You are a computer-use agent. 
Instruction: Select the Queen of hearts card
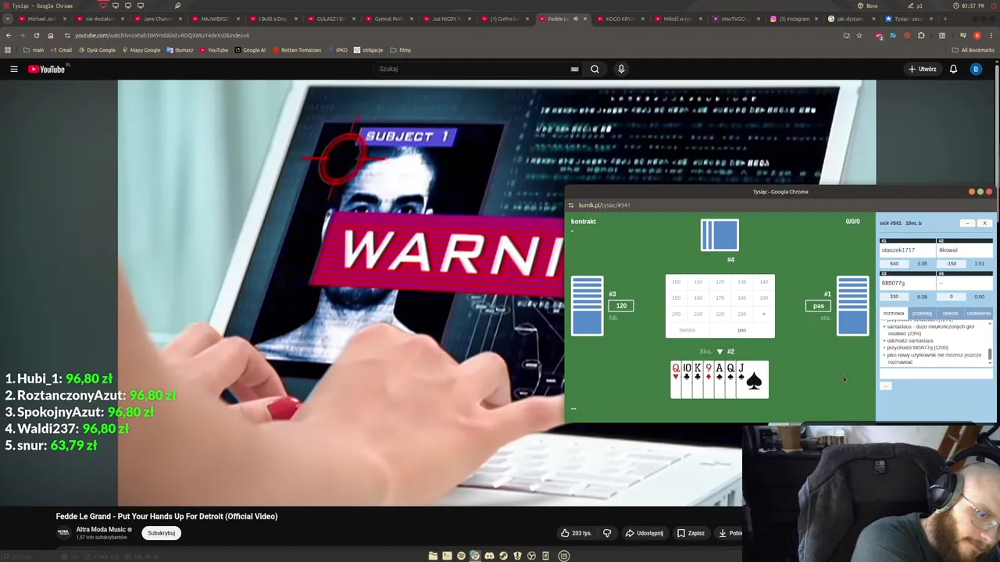tap(676, 379)
